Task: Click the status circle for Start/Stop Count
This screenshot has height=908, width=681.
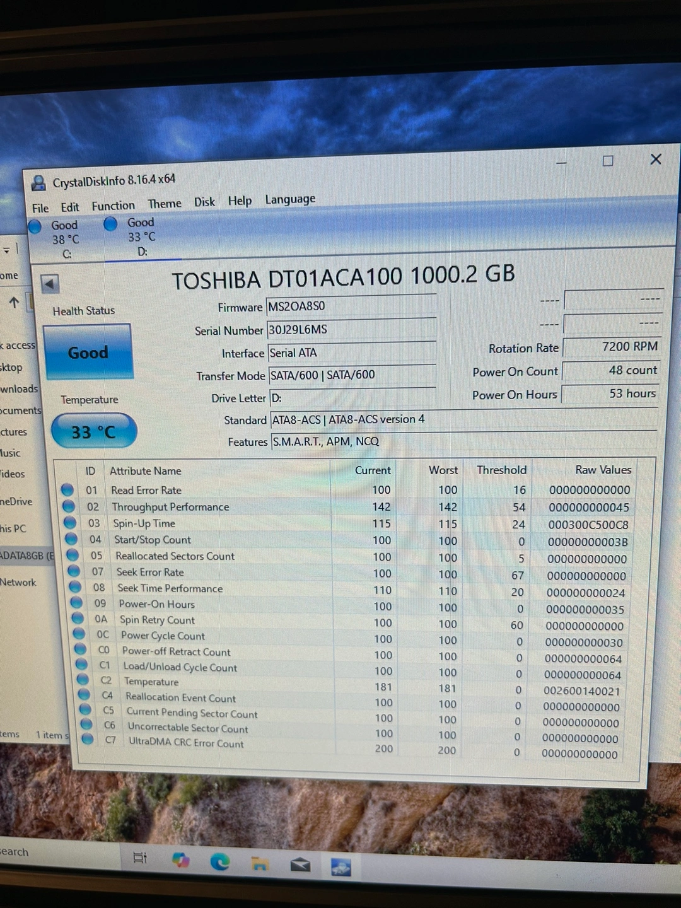Action: click(x=71, y=539)
